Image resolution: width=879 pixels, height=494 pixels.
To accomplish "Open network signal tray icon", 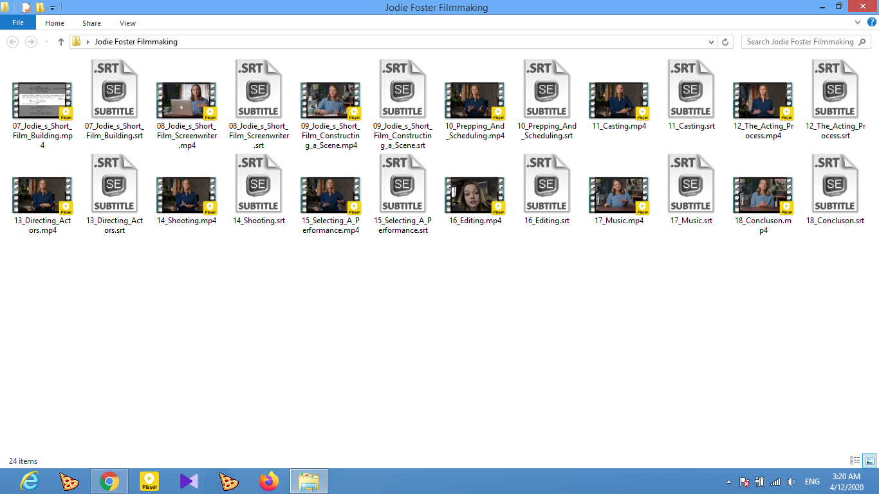I will pyautogui.click(x=775, y=482).
